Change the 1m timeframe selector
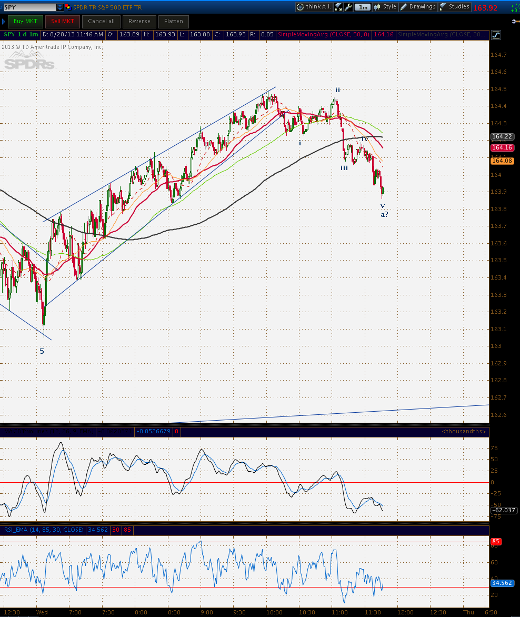Screen dimensions: 520x617 pos(363,7)
